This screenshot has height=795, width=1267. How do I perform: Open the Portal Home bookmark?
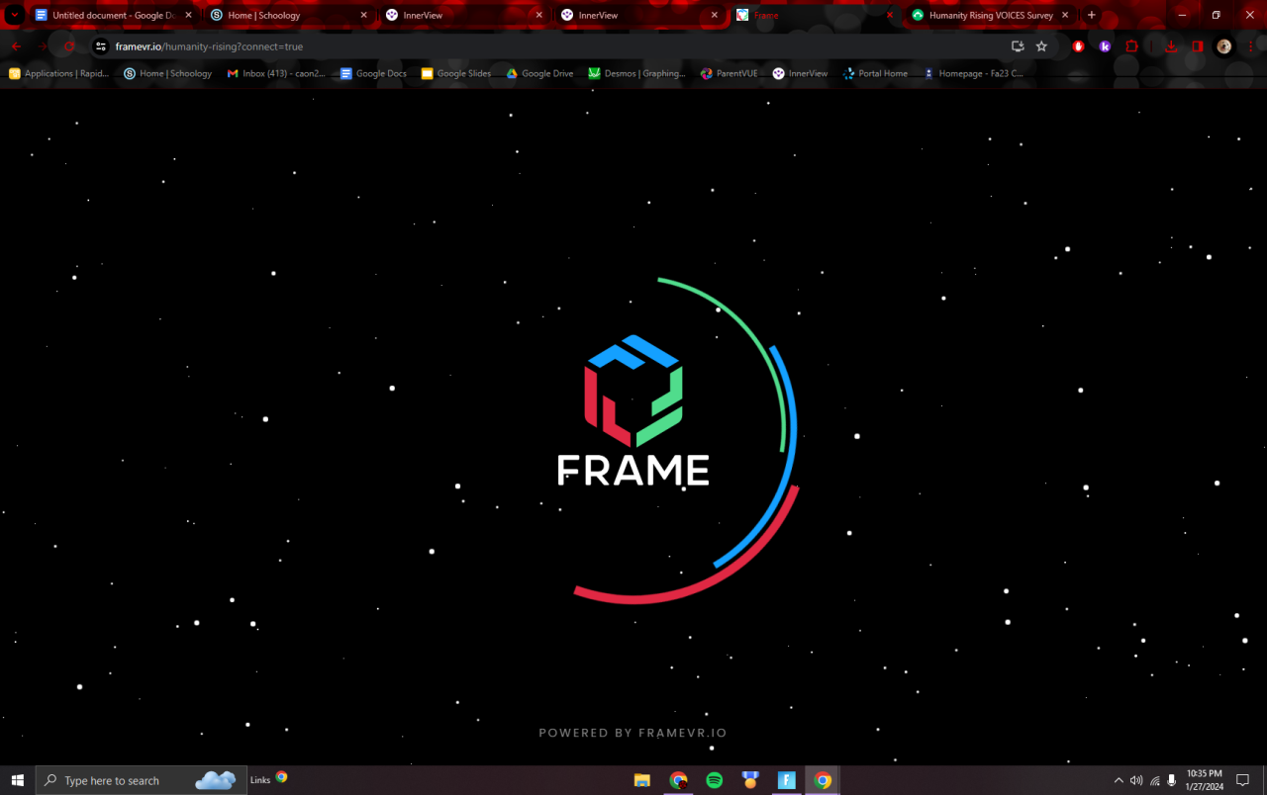875,73
